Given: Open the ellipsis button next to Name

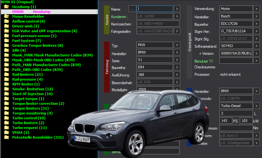Looking at the screenshot, I should tap(132, 9).
